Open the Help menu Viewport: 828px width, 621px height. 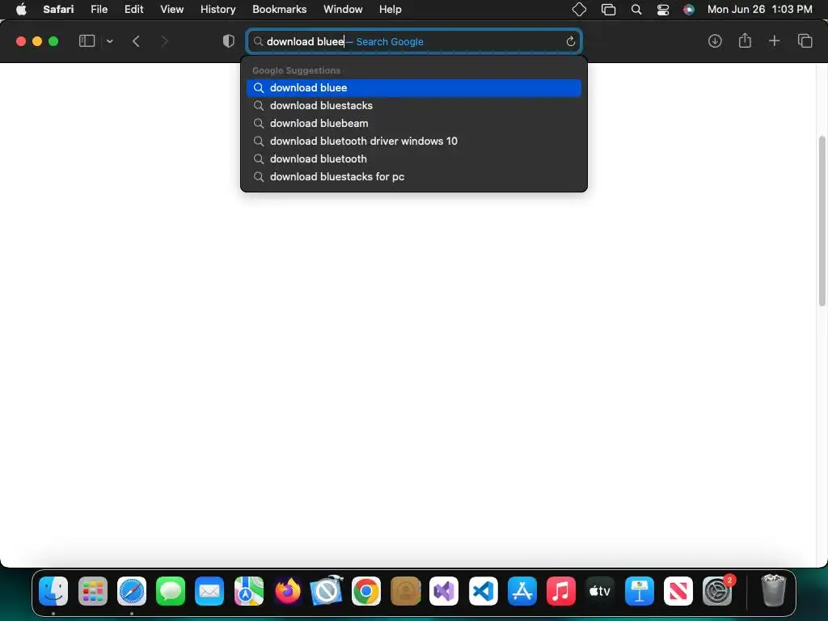391,9
